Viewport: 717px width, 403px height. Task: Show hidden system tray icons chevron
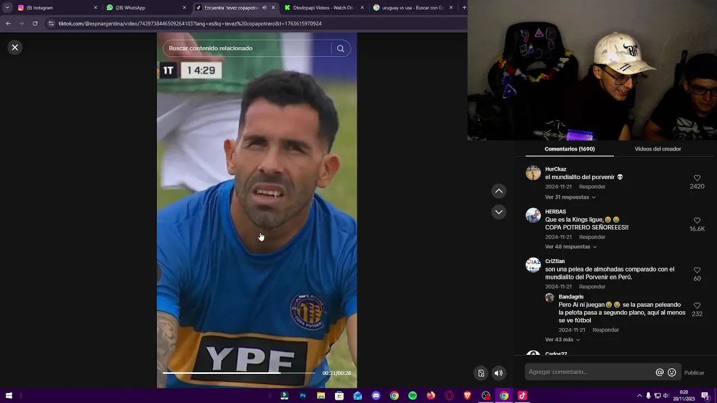click(x=640, y=396)
